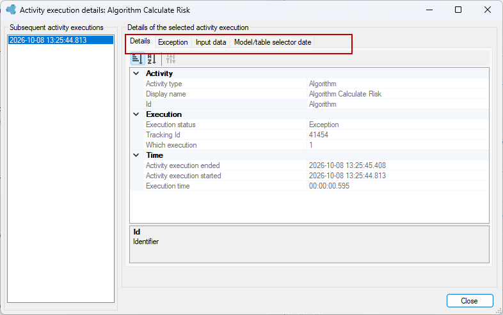Click the Exception status value

pos(324,125)
